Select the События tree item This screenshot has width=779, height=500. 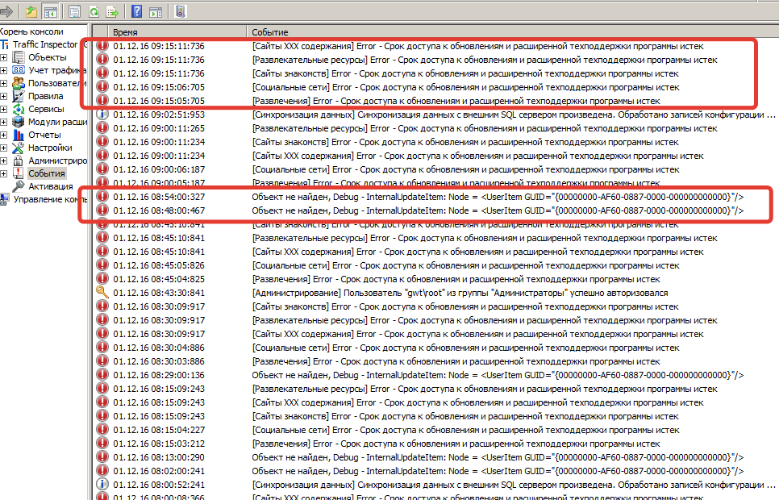coord(47,174)
